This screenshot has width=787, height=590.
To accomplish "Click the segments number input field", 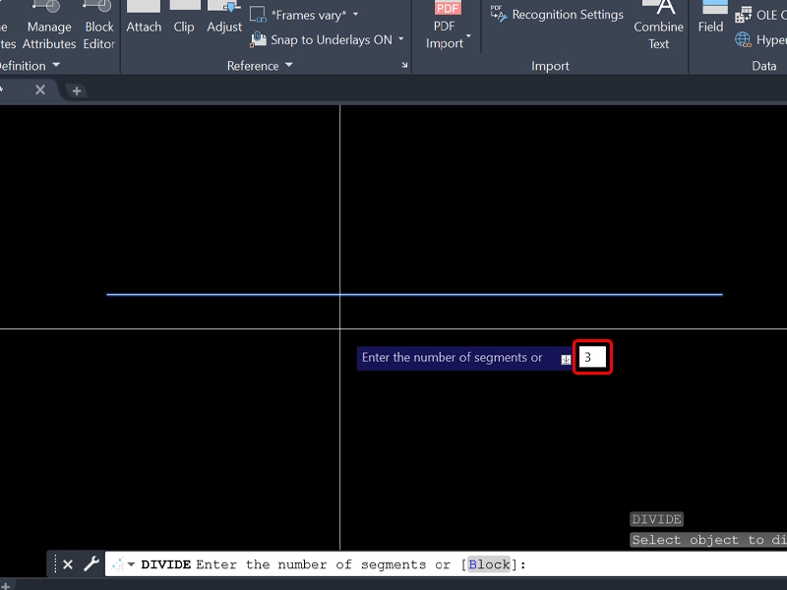I will point(592,357).
